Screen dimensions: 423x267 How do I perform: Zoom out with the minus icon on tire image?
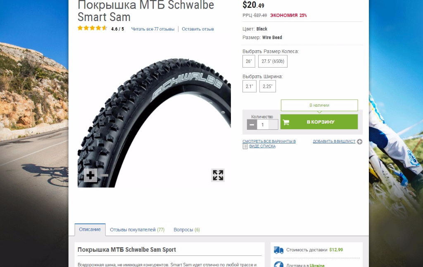(104, 176)
